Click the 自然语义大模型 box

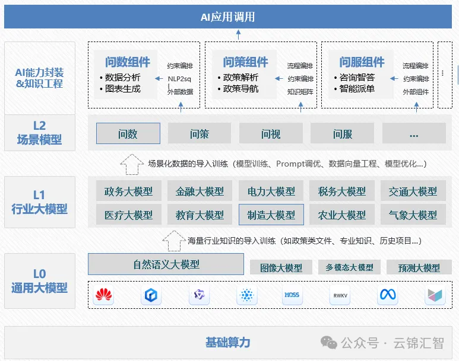pos(166,264)
